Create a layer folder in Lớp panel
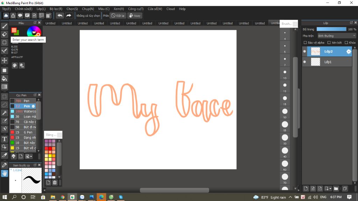Image resolution: width=358 pixels, height=201 pixels. pyautogui.click(x=336, y=188)
